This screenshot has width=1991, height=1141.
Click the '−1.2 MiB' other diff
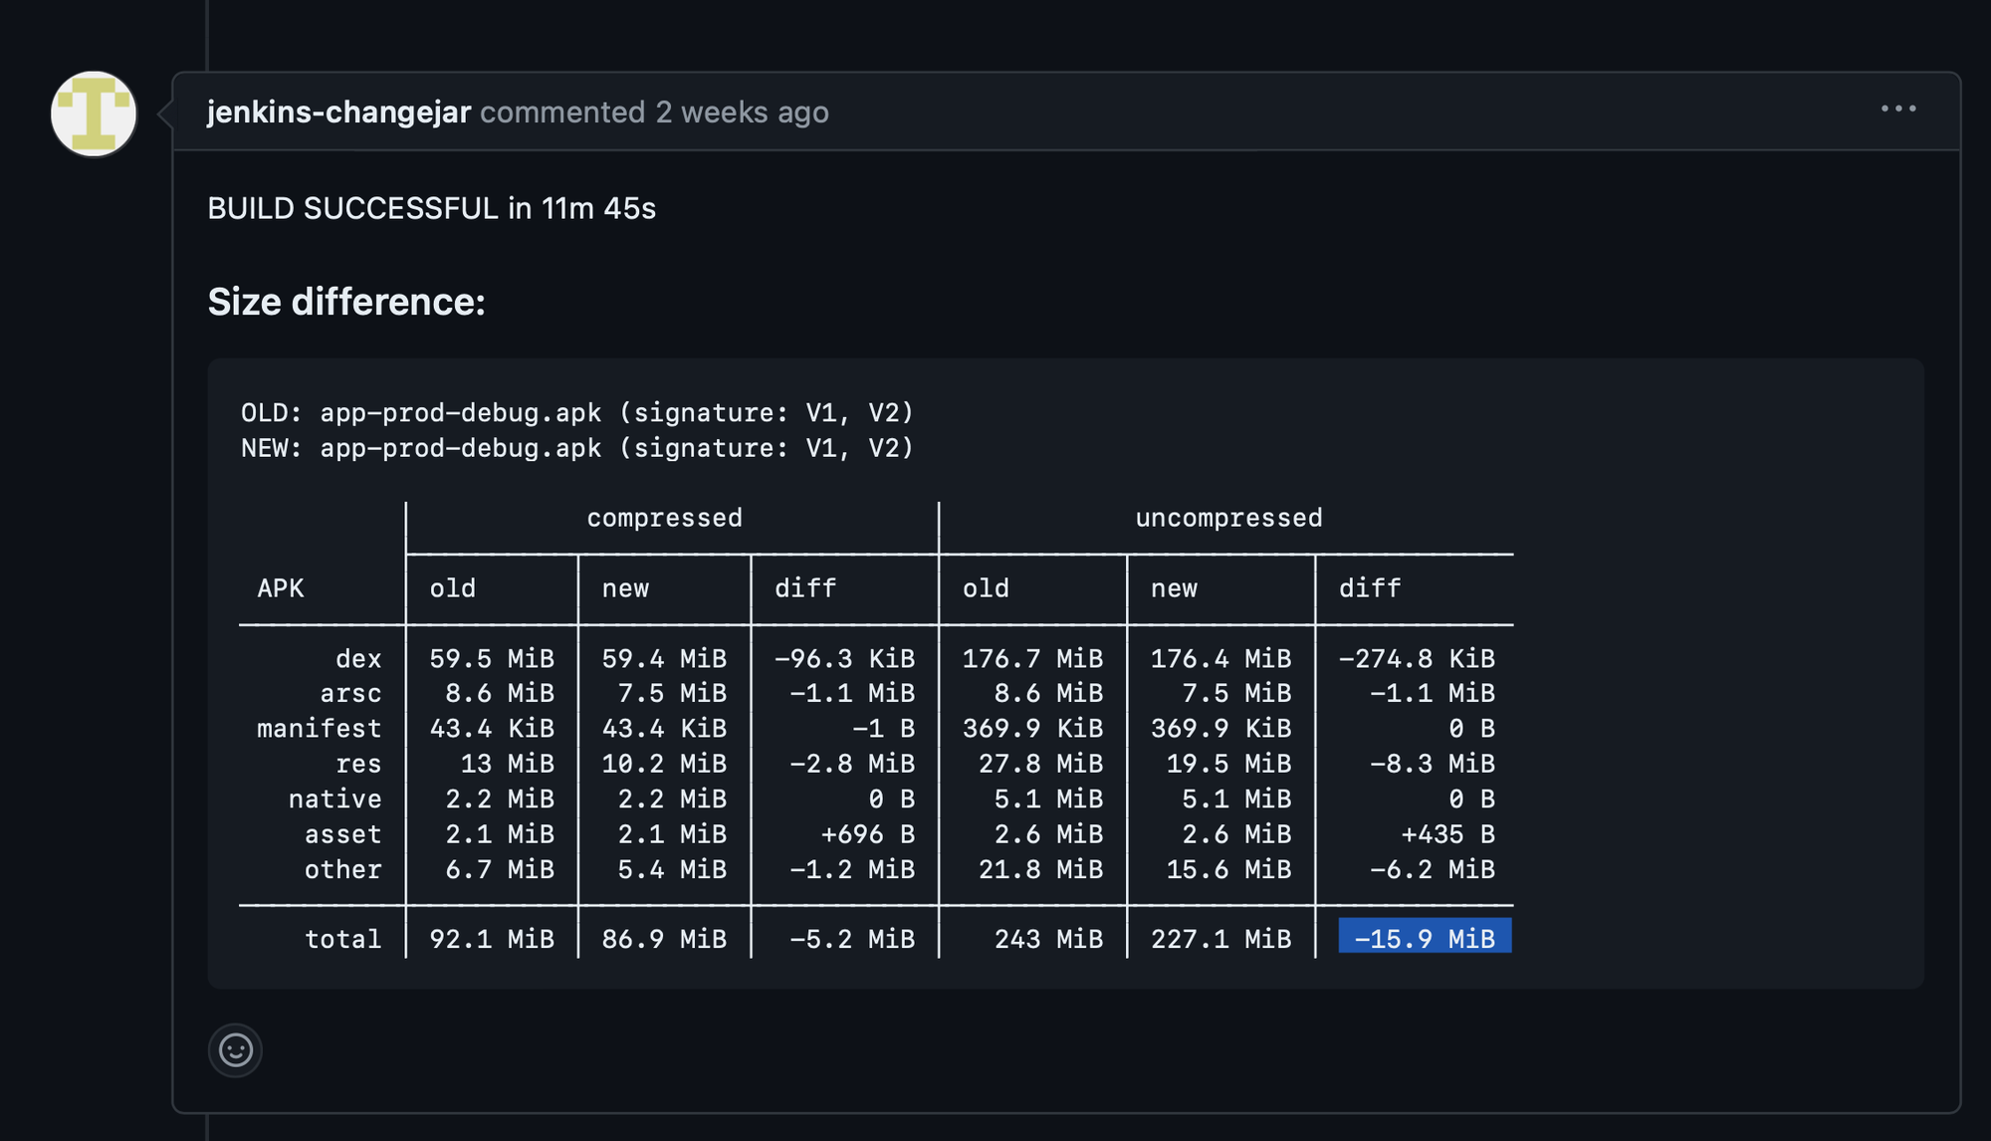pos(852,869)
